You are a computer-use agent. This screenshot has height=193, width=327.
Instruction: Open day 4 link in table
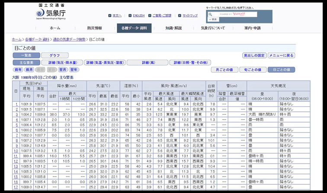[17, 120]
